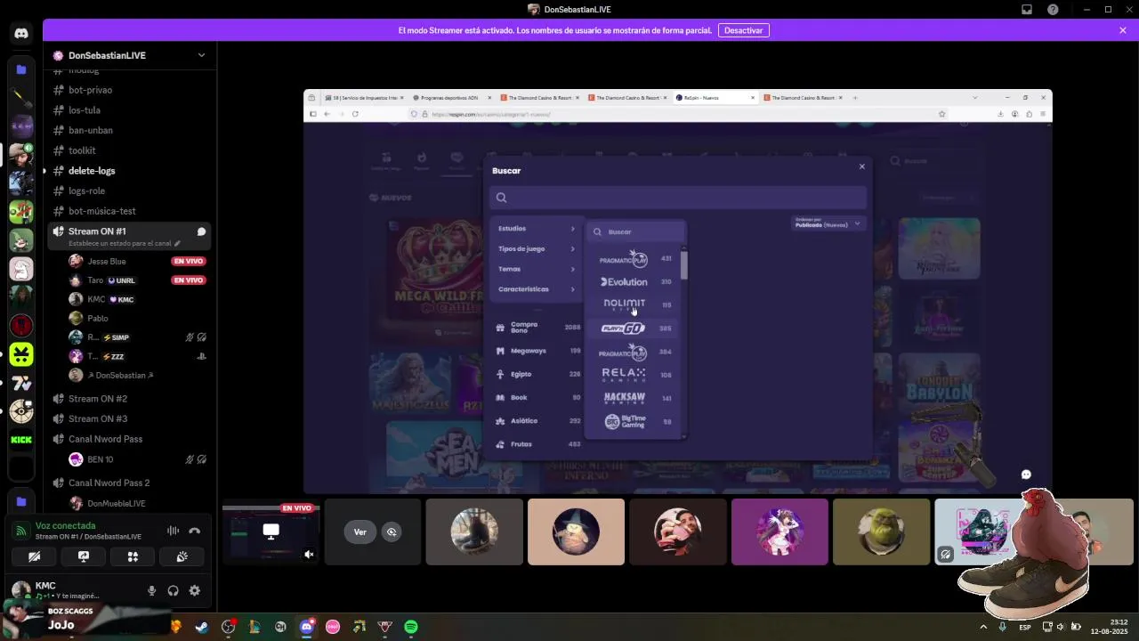
Task: Toggle the hidden-video icon on the last tile
Action: click(945, 554)
